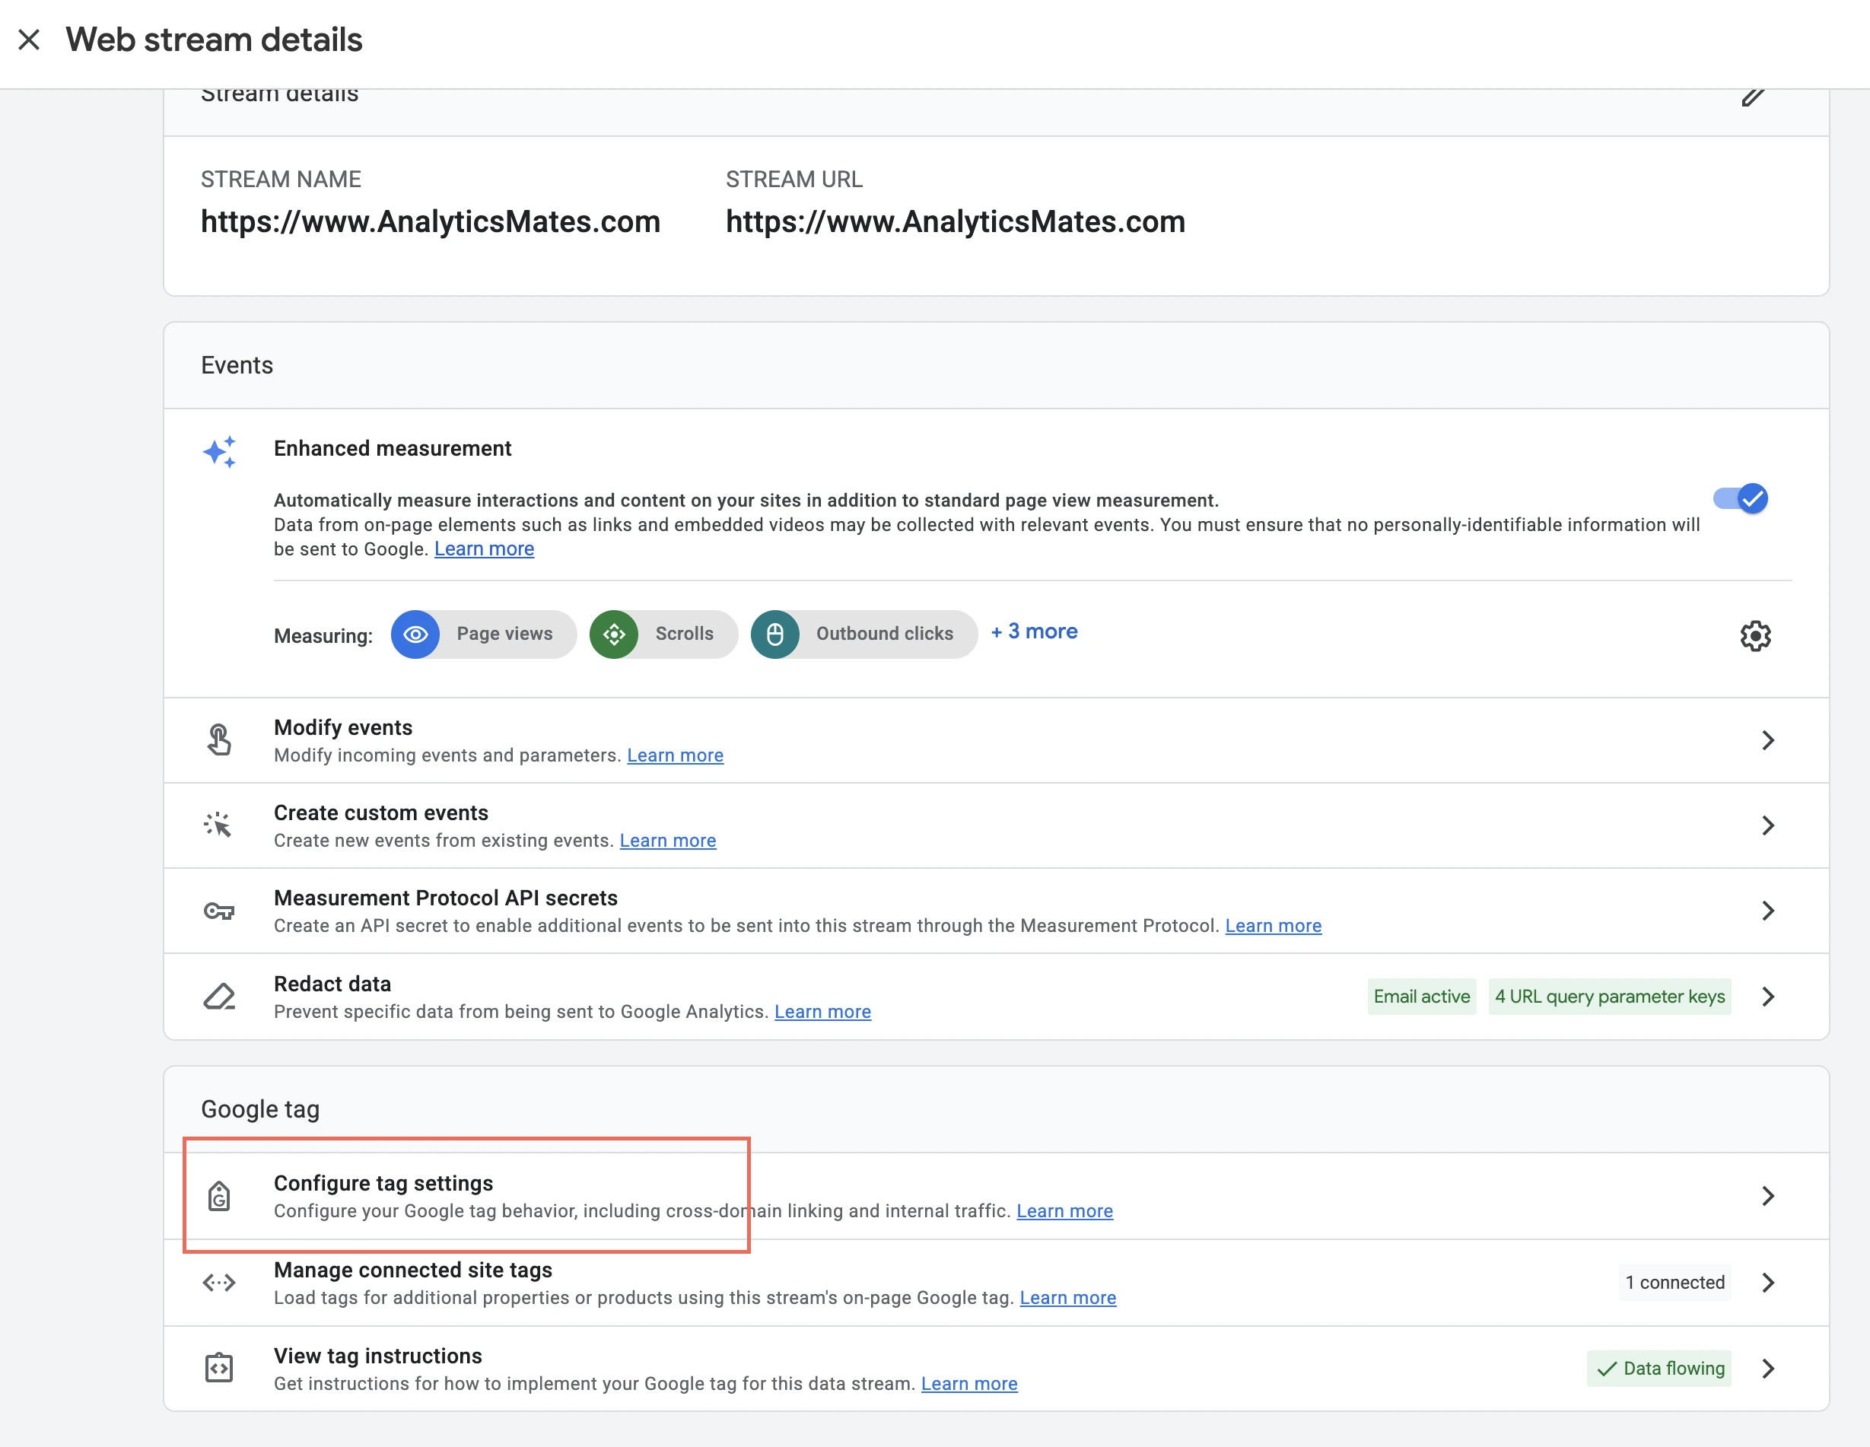Click the 1 connected badge
This screenshot has width=1870, height=1447.
point(1674,1283)
